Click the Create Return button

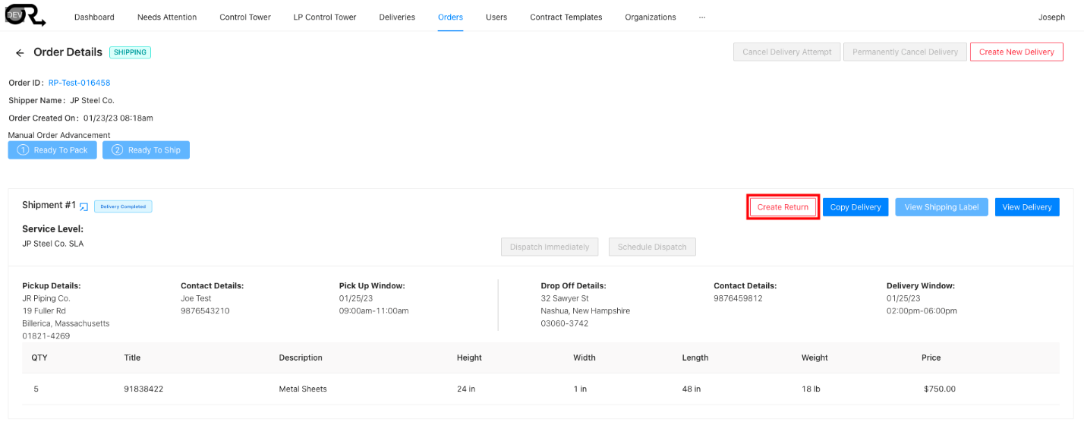coord(783,207)
